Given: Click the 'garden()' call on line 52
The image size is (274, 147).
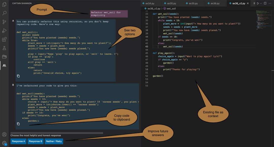Looking at the screenshot, I should click(158, 76).
